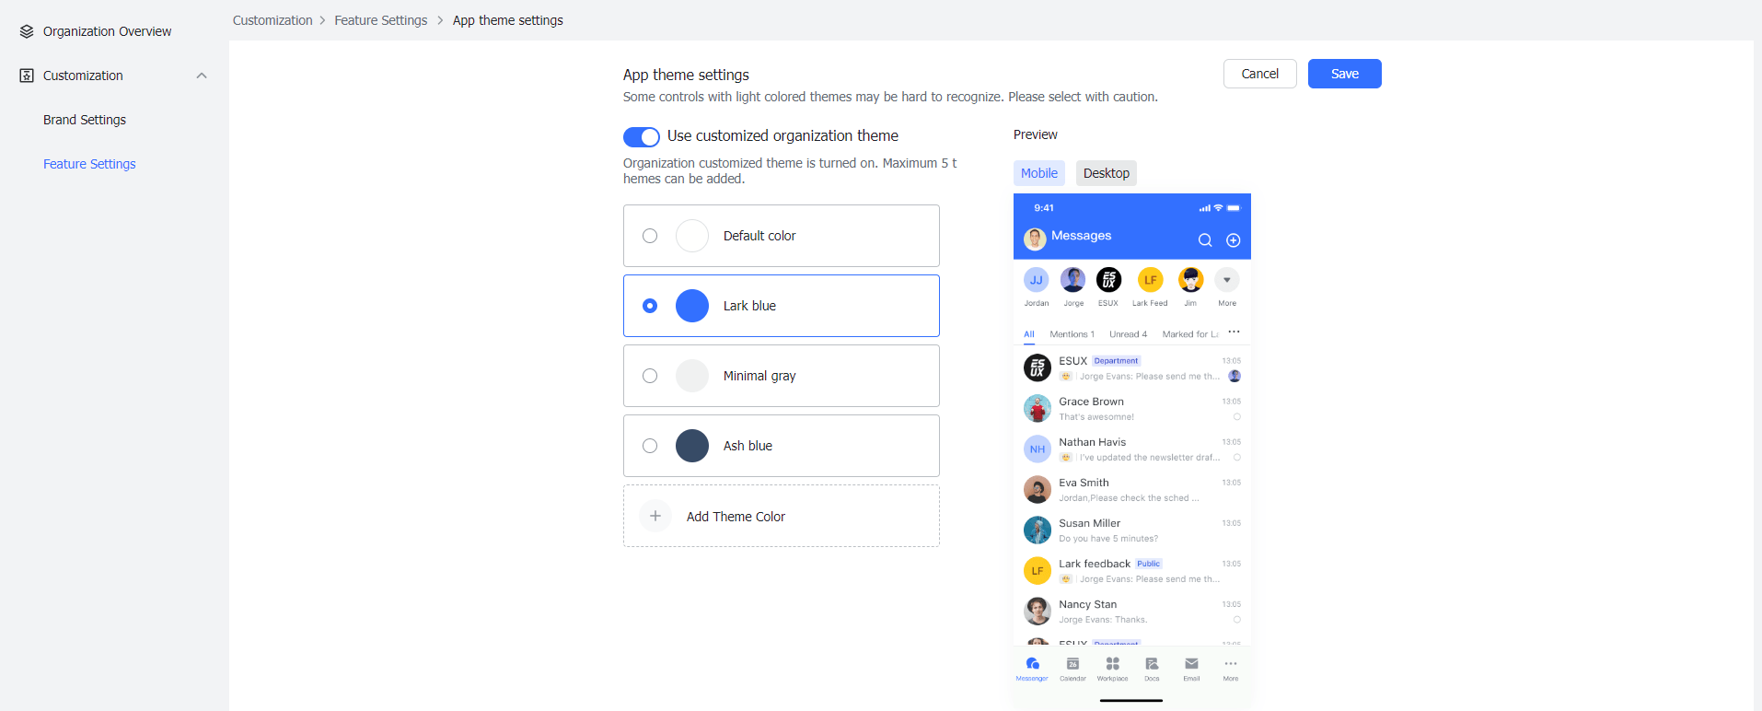Screen dimensions: 1762x711
Task: Click the Default color white swatch
Action: click(x=692, y=236)
